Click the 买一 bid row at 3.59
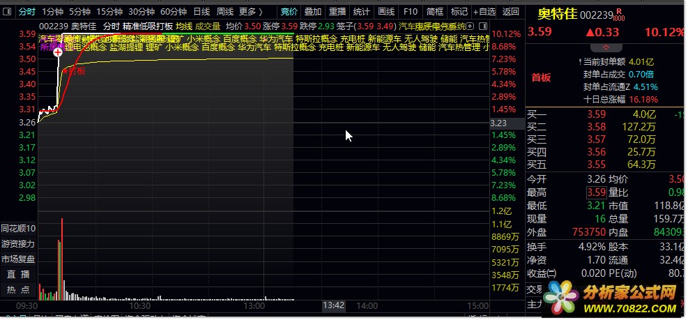Viewport: 688px width, 320px height. point(606,114)
